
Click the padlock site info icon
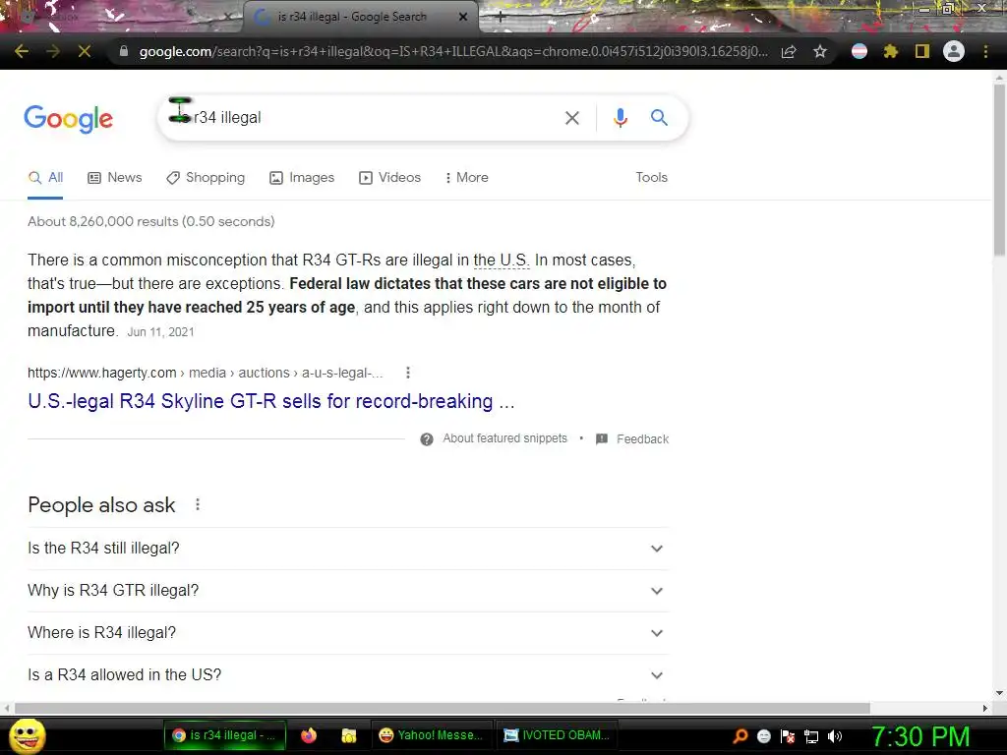pos(123,51)
